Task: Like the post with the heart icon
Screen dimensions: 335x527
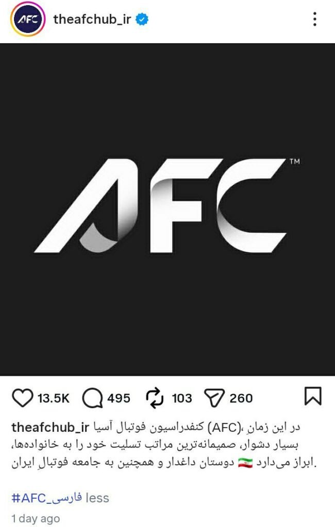Action: click(23, 398)
